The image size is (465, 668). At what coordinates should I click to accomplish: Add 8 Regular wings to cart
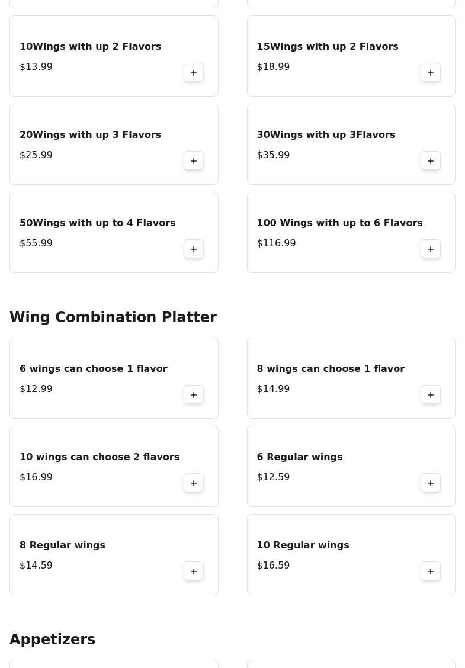click(x=194, y=571)
